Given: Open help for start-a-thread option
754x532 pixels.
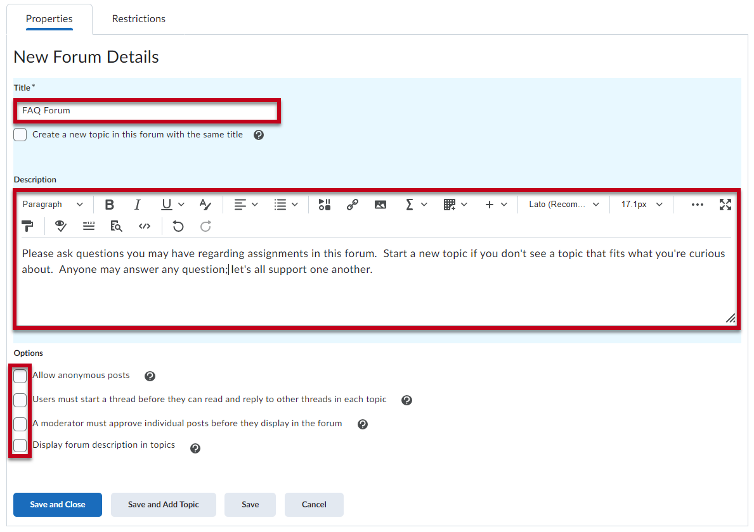Looking at the screenshot, I should pos(407,400).
